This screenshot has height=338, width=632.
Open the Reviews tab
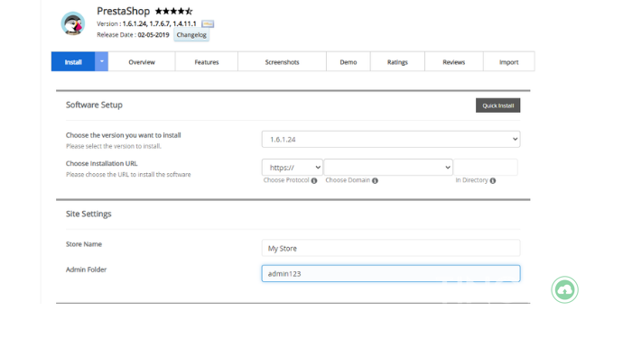[x=454, y=62]
